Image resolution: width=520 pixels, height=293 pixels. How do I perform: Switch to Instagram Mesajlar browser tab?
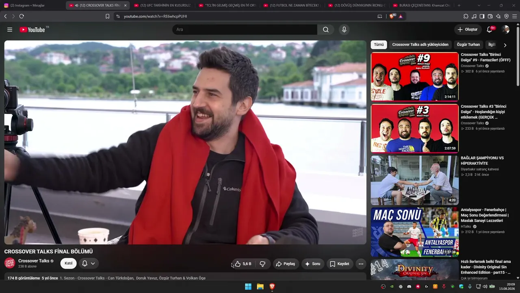pyautogui.click(x=32, y=5)
